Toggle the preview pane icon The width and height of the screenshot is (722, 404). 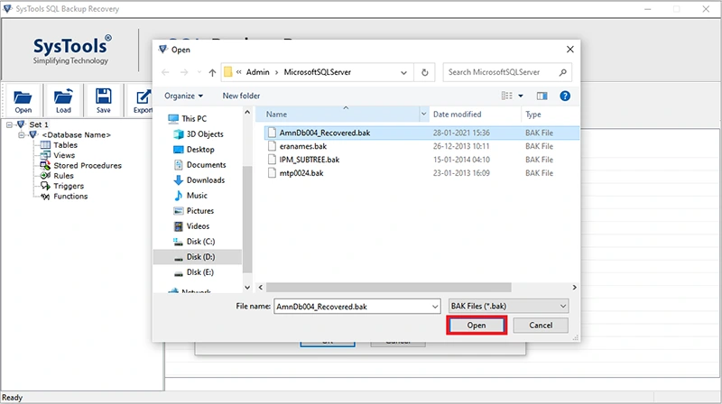pos(542,96)
